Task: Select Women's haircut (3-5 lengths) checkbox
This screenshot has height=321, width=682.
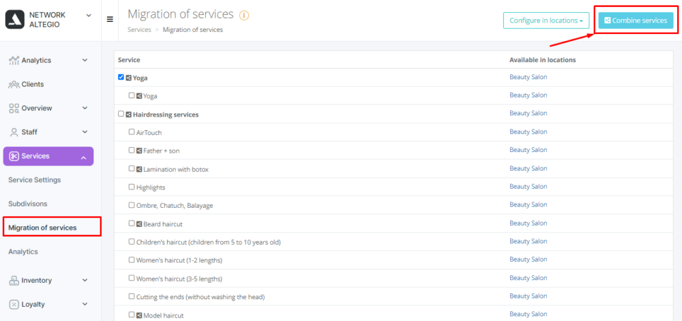Action: tap(132, 278)
